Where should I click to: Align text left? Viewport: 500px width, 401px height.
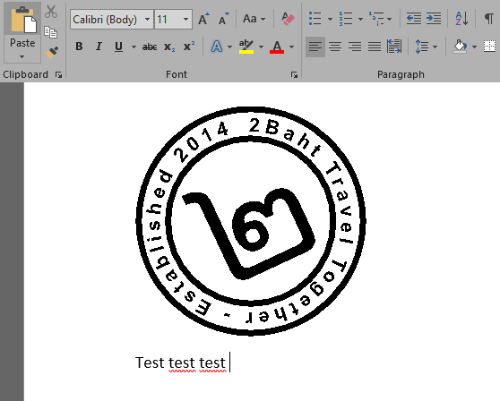coord(315,47)
